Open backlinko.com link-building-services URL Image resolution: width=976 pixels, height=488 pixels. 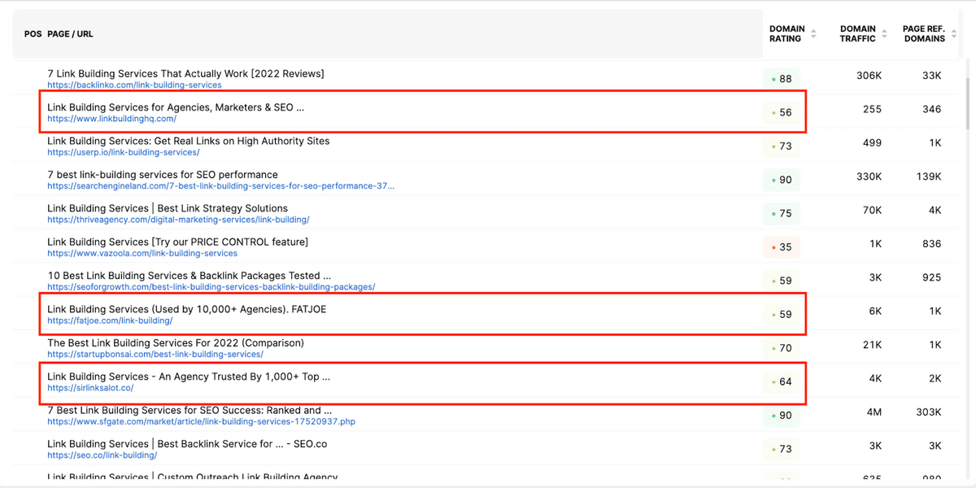pos(134,85)
